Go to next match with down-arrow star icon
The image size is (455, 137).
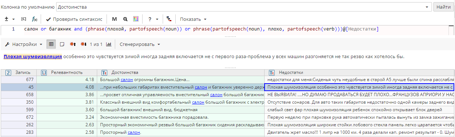(x=84, y=44)
